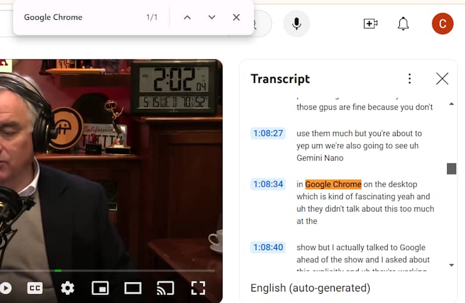Viewport: 465px width, 303px height.
Task: Go to previous find result
Action: coord(187,17)
